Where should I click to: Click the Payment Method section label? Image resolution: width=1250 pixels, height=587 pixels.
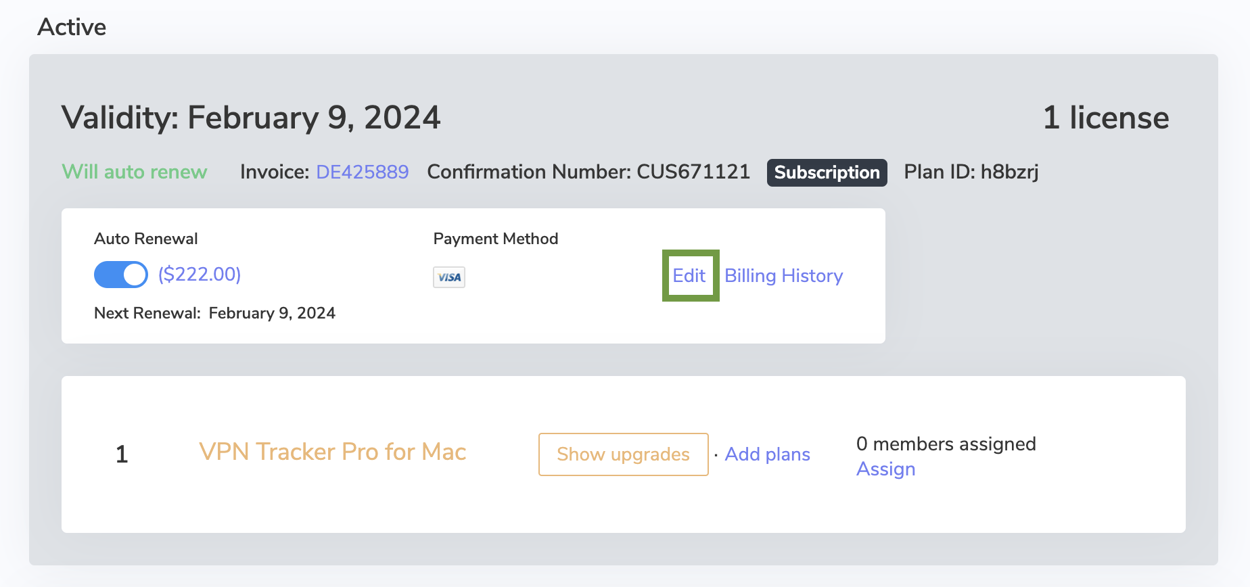tap(496, 238)
